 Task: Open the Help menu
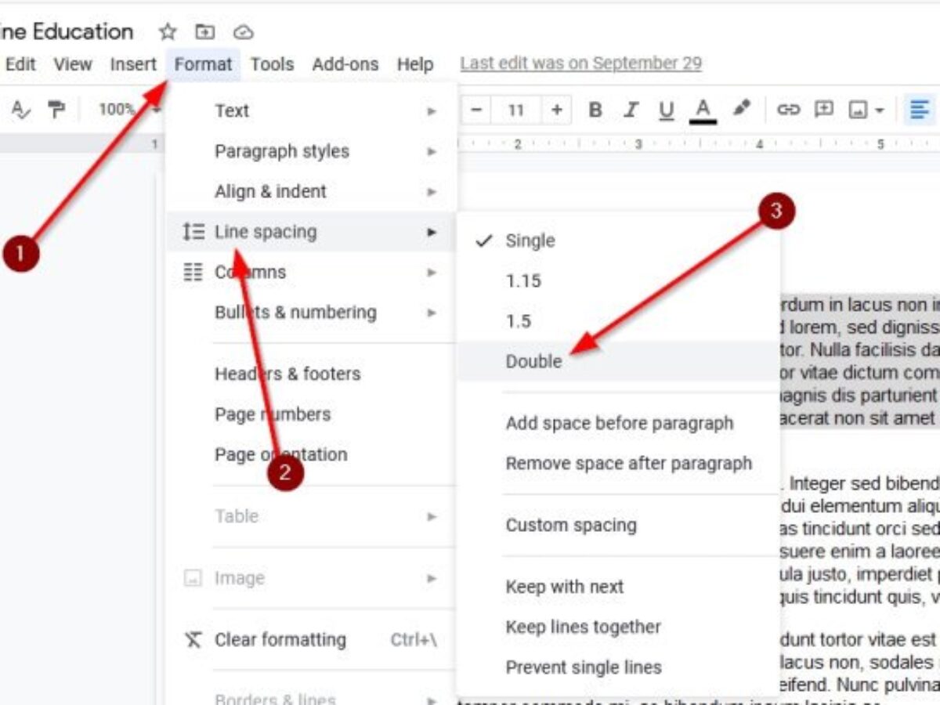415,64
